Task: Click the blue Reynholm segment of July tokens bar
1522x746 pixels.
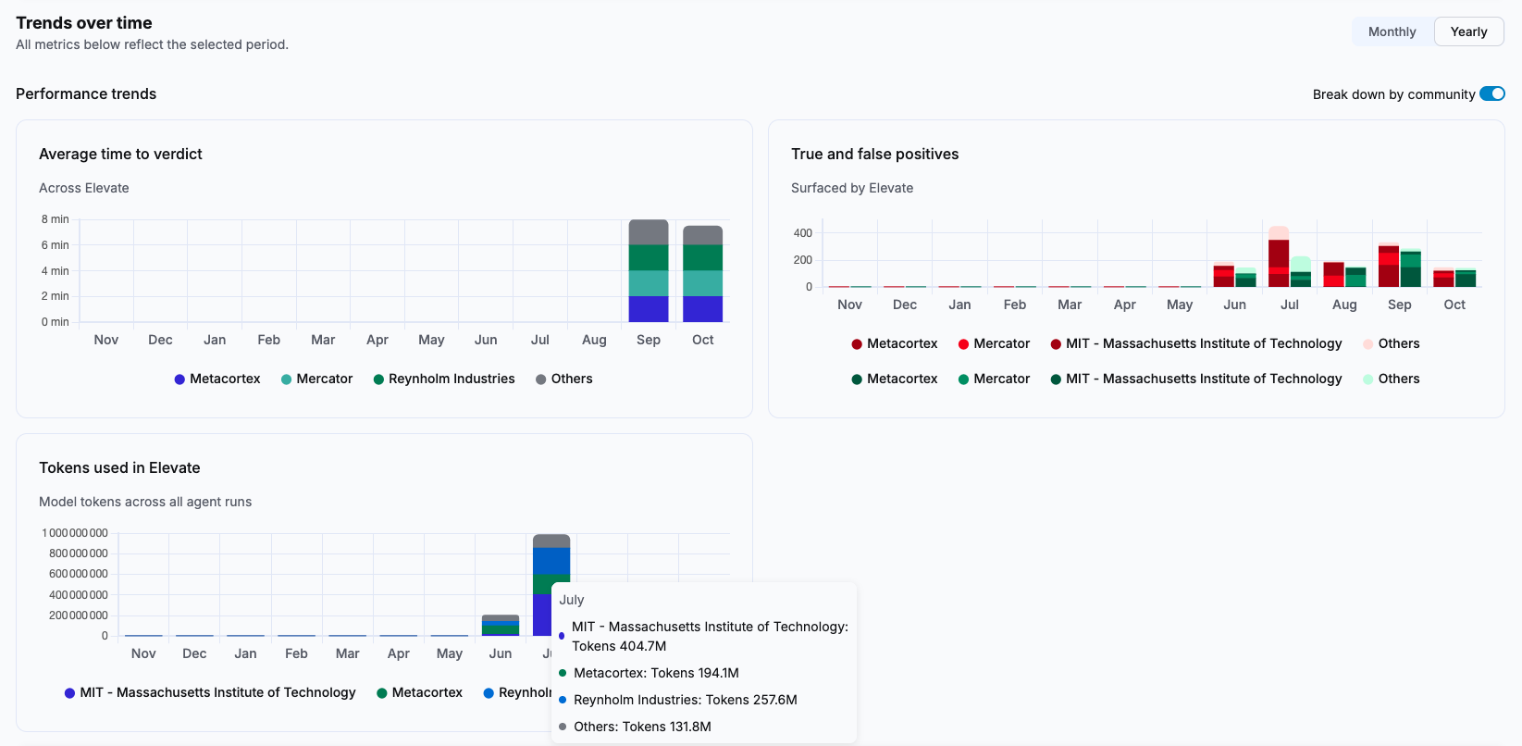Action: [x=551, y=561]
